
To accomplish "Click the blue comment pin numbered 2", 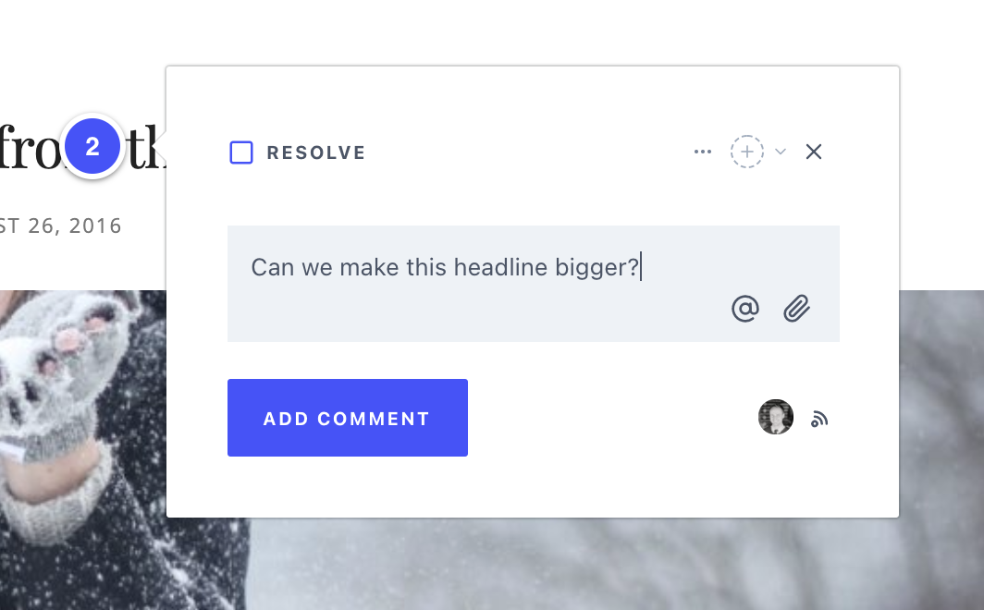I will pos(92,147).
